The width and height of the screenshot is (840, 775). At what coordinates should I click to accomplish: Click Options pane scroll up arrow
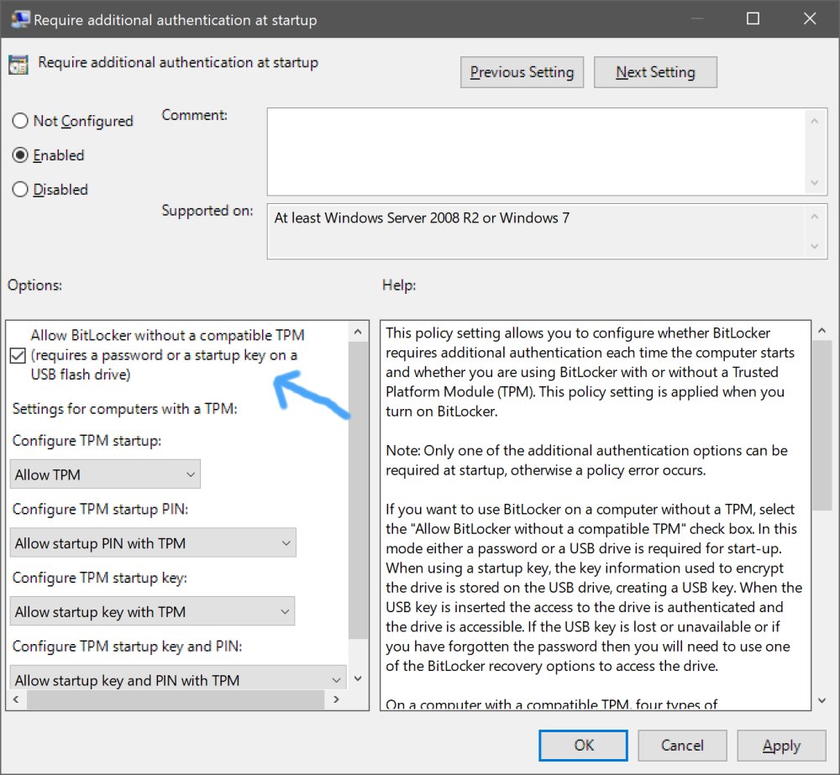[x=358, y=332]
